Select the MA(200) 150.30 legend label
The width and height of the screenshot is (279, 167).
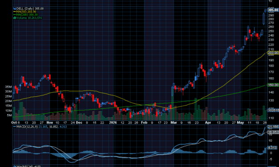coord(26,15)
